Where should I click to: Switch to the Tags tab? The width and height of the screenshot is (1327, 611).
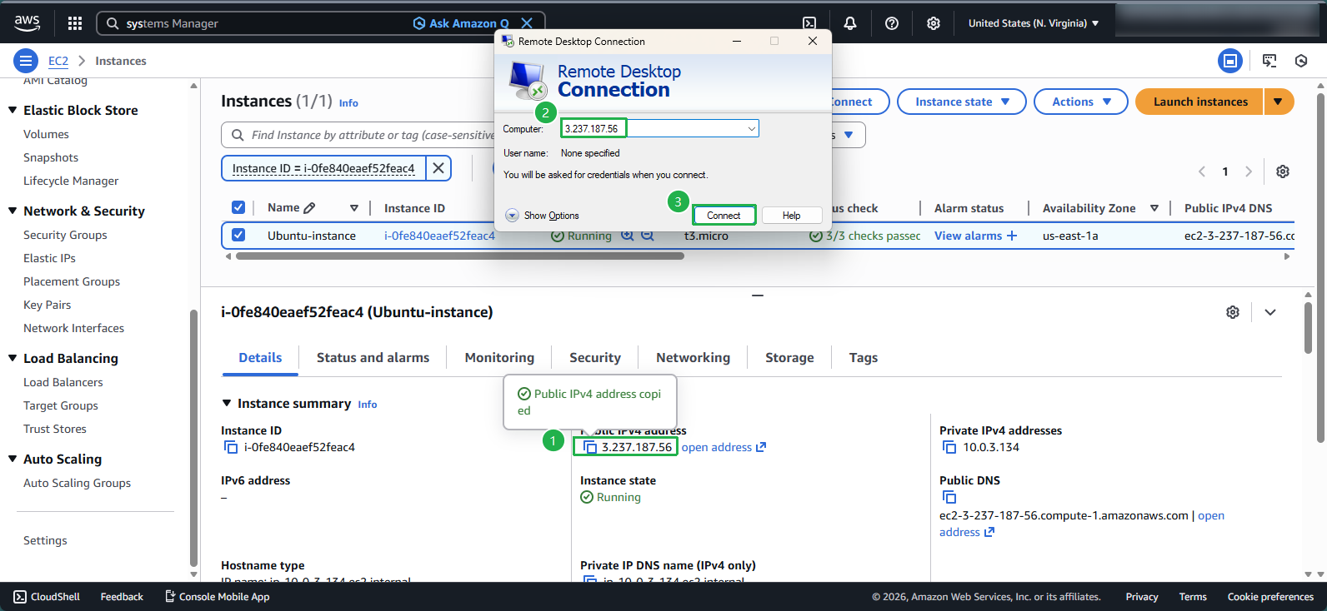click(x=864, y=358)
